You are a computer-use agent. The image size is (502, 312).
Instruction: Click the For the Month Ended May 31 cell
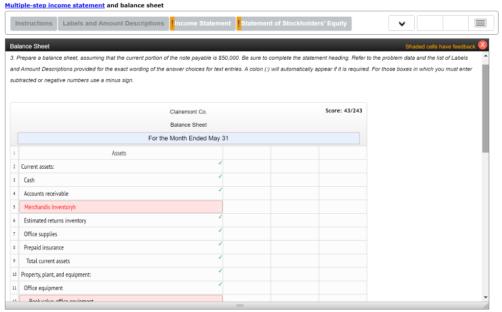click(x=188, y=138)
